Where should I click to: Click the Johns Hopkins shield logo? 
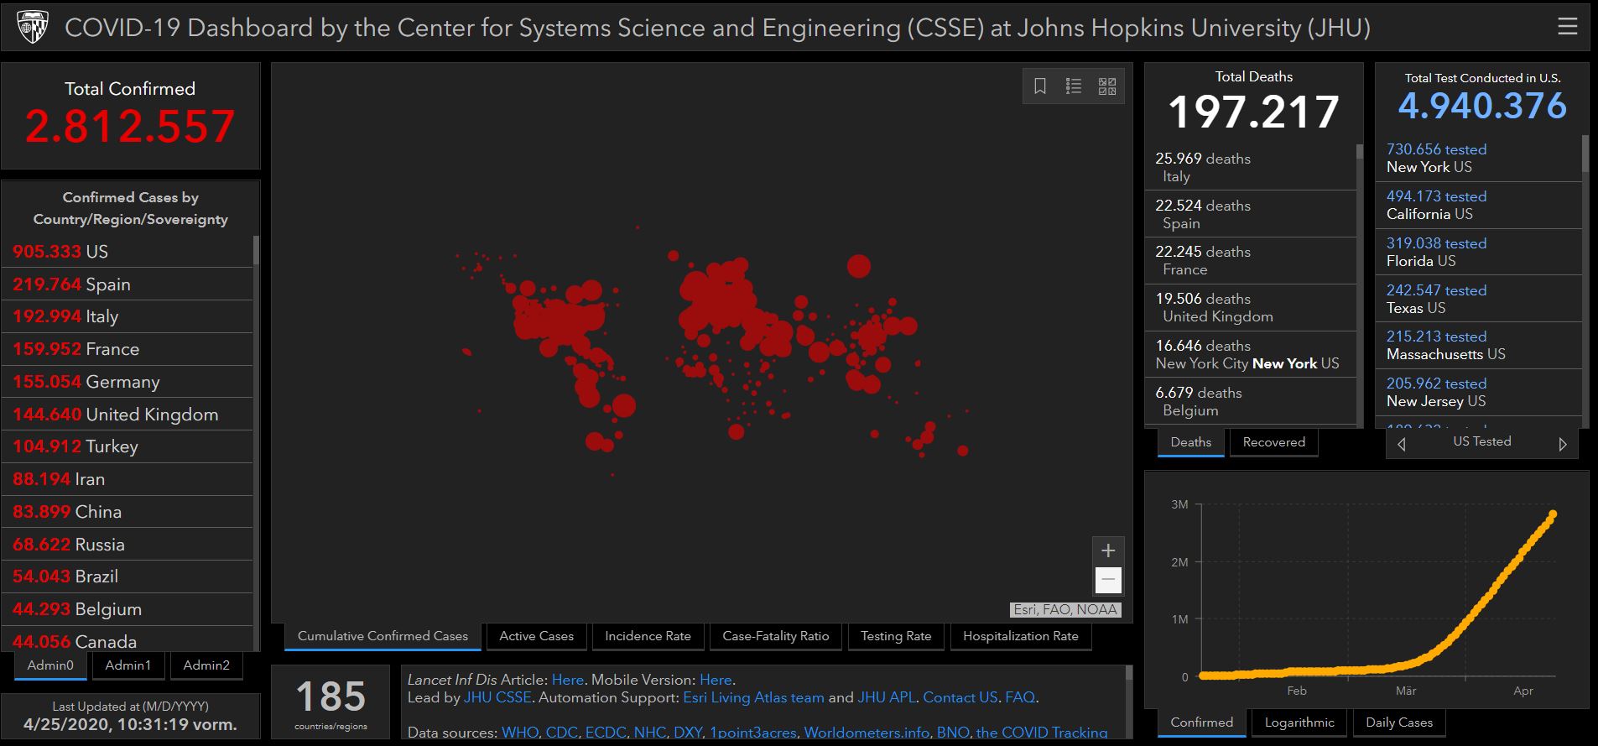point(33,28)
